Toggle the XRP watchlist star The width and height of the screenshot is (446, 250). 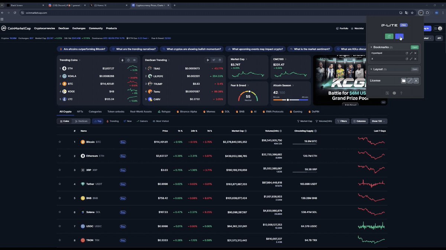[59, 170]
